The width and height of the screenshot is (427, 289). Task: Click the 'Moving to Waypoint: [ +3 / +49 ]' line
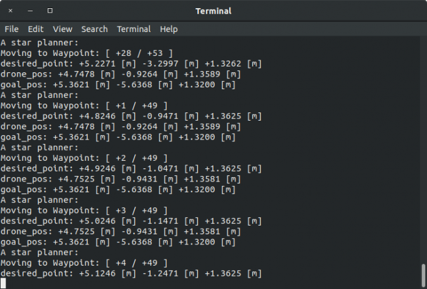(84, 210)
